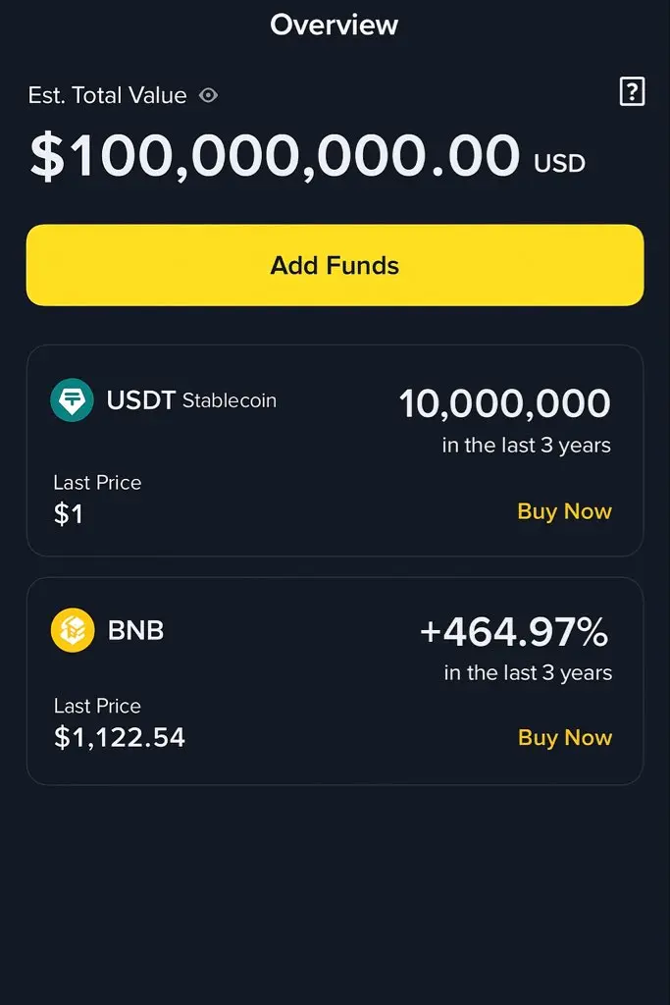
Task: Open the BNB asset name
Action: tap(135, 630)
